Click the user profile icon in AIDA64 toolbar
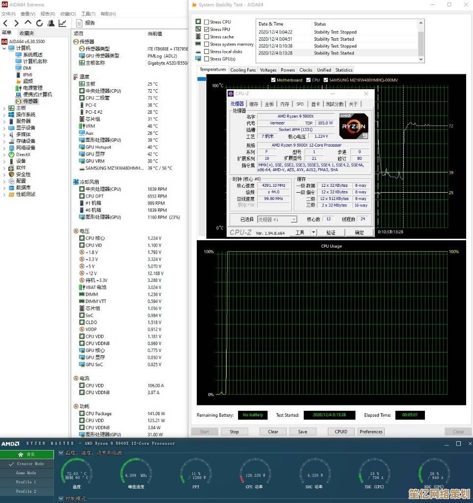Viewport: 473px width, 503px height. [51, 23]
